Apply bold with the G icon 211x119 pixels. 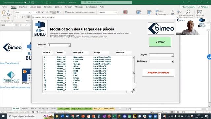click(16, 16)
